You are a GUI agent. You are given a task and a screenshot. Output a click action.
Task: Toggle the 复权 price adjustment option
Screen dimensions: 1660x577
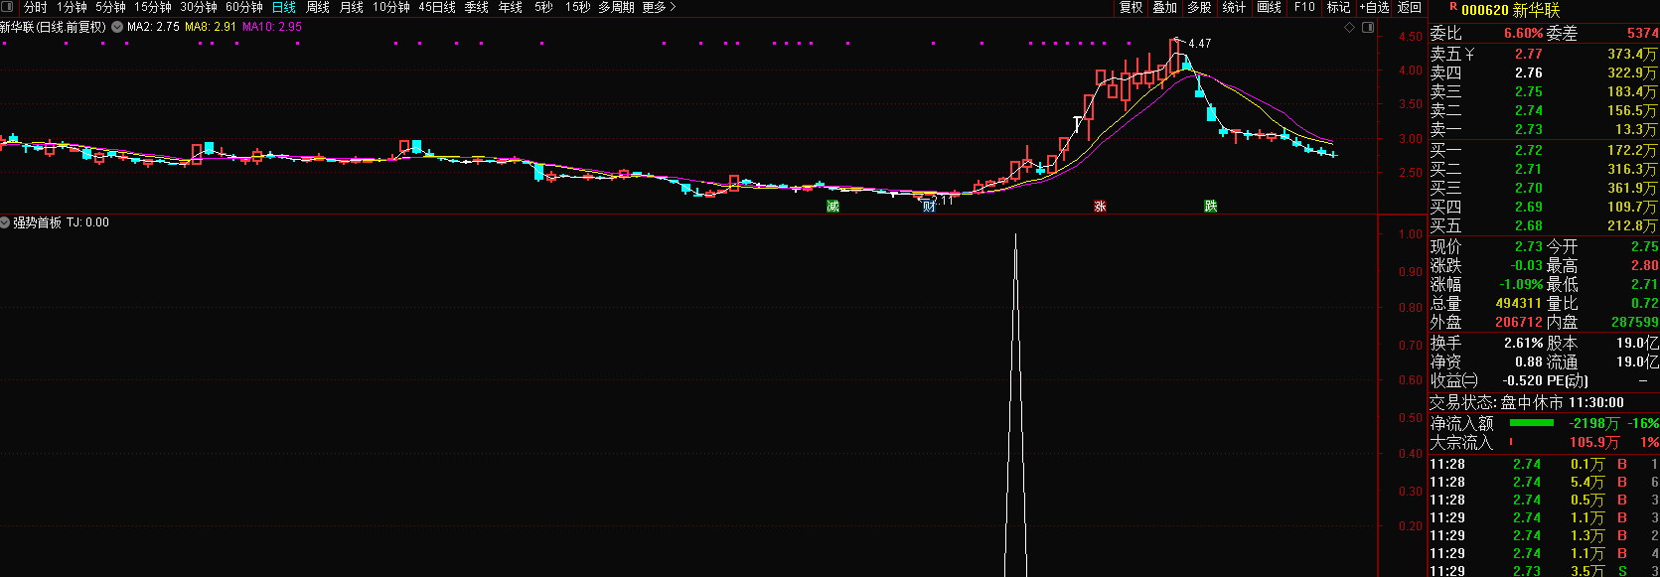1131,7
